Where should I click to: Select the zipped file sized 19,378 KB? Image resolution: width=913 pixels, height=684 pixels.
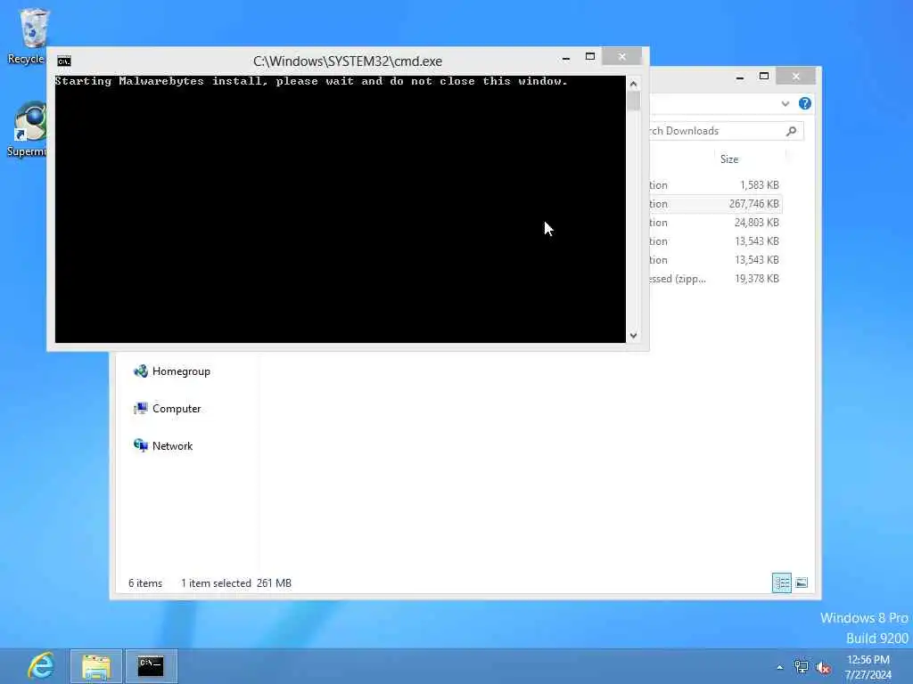coord(716,279)
